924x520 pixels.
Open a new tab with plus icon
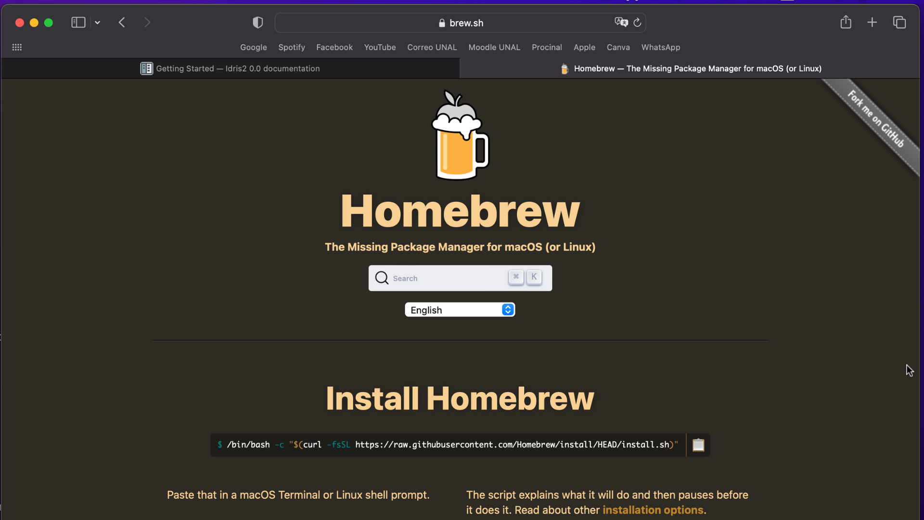[x=872, y=22]
